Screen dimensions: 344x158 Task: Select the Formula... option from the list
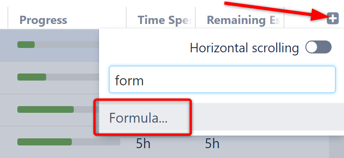[x=138, y=118]
